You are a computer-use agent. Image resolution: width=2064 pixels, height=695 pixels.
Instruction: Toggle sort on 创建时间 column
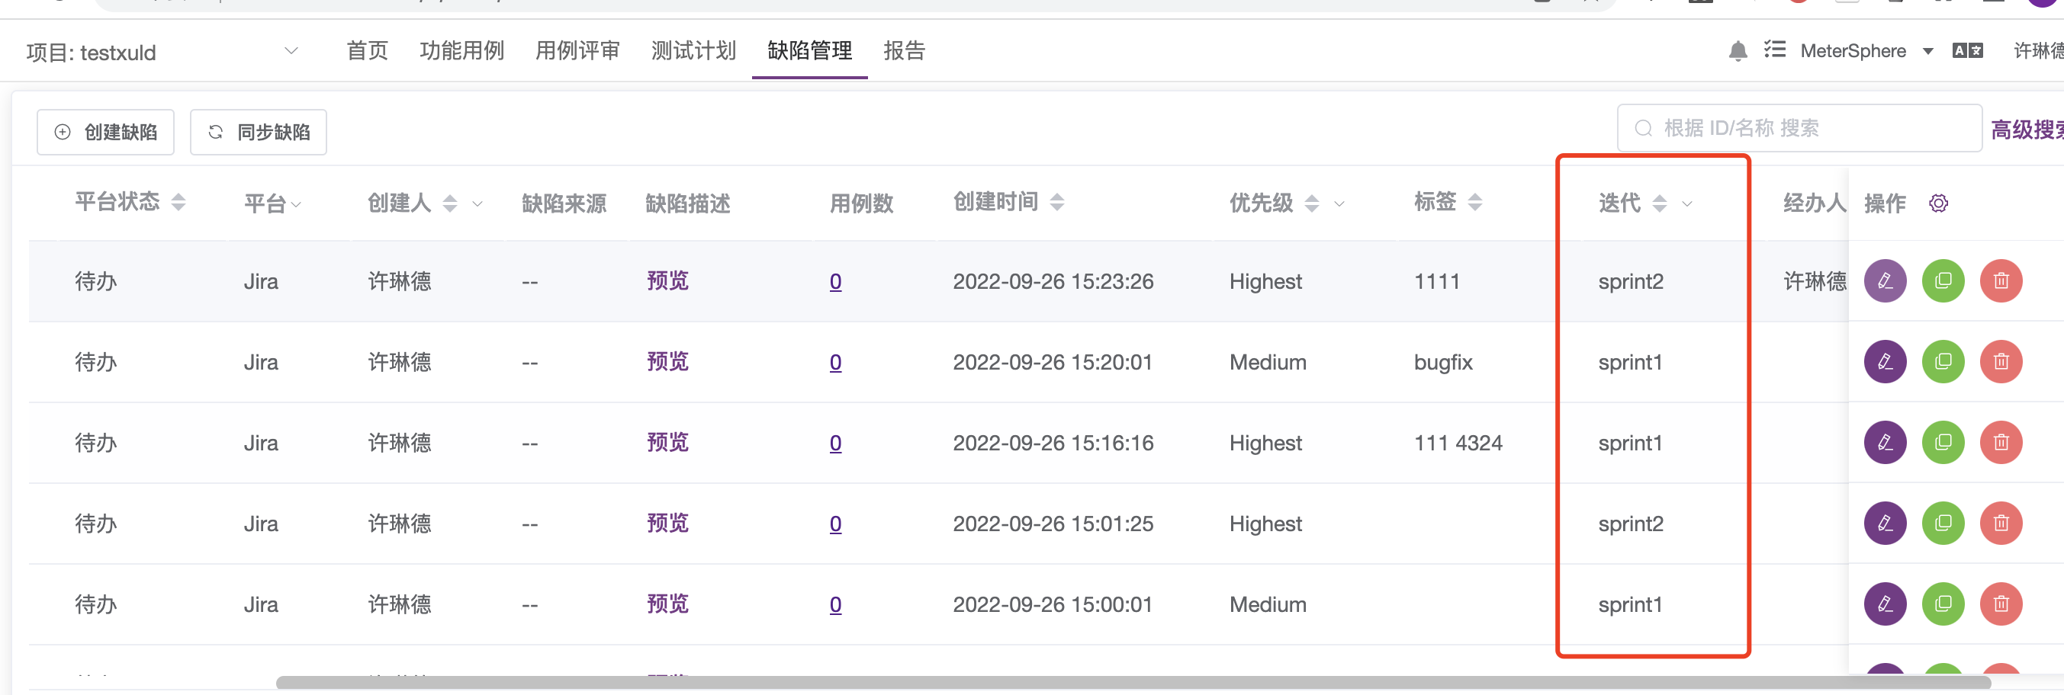tap(1059, 202)
